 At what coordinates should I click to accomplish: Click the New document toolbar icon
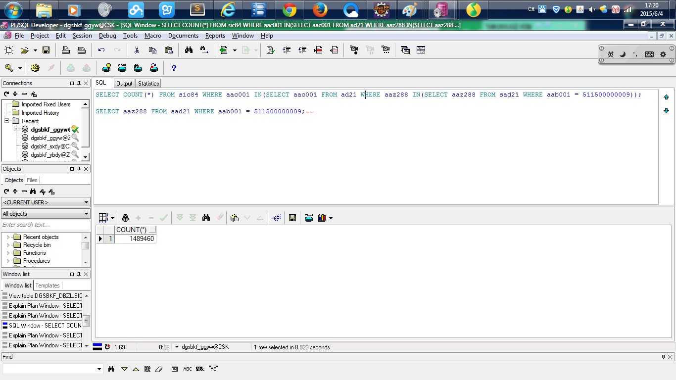(8, 50)
